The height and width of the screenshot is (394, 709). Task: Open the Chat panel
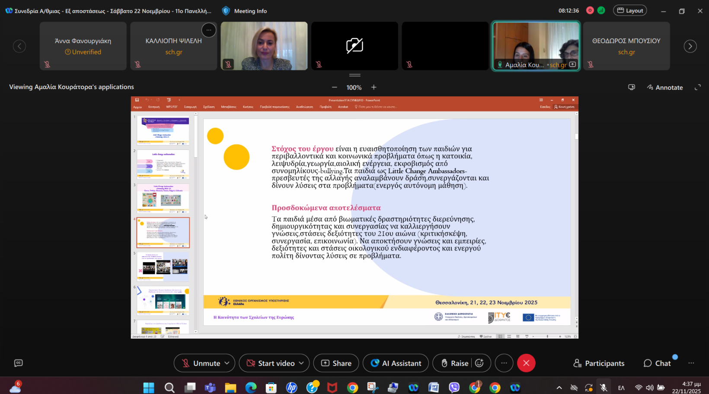click(x=657, y=363)
